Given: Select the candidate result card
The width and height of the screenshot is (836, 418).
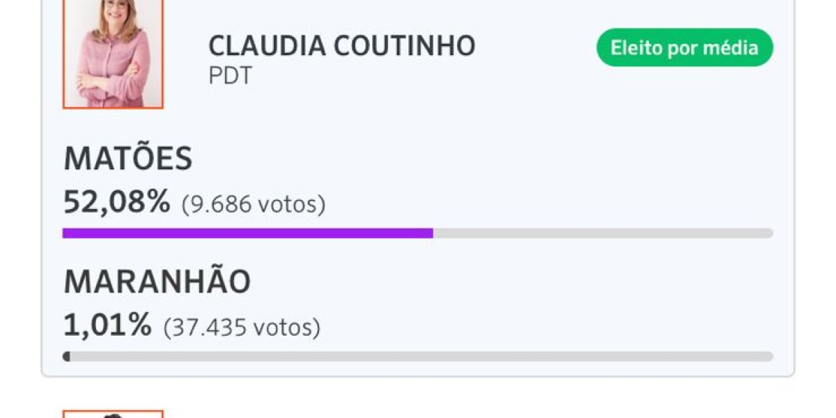Looking at the screenshot, I should (x=418, y=188).
